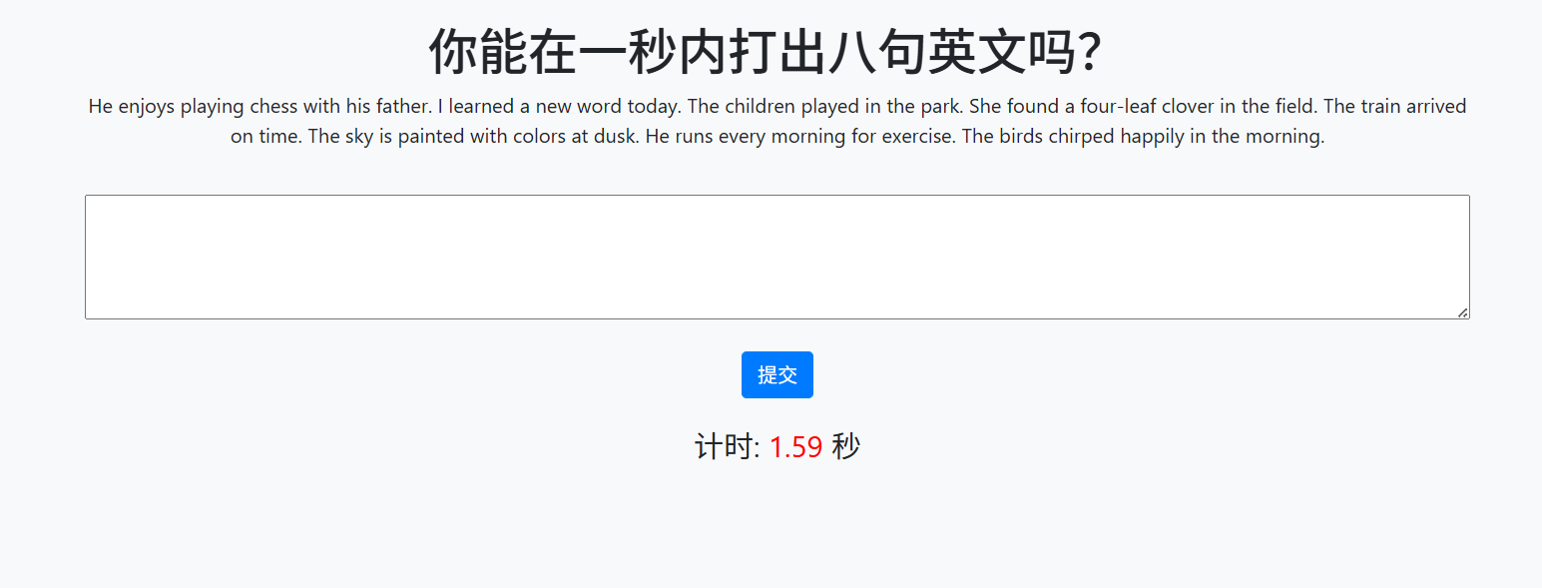
Task: Click the text area resize handle
Action: point(1462,312)
